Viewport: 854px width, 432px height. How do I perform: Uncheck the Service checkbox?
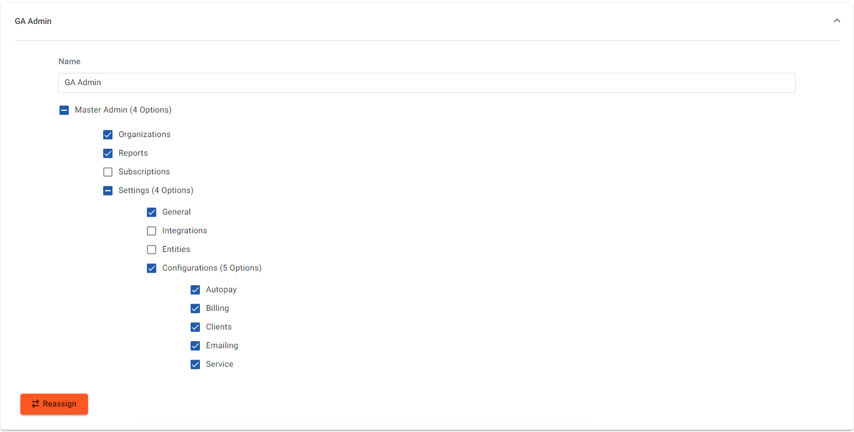pyautogui.click(x=195, y=364)
